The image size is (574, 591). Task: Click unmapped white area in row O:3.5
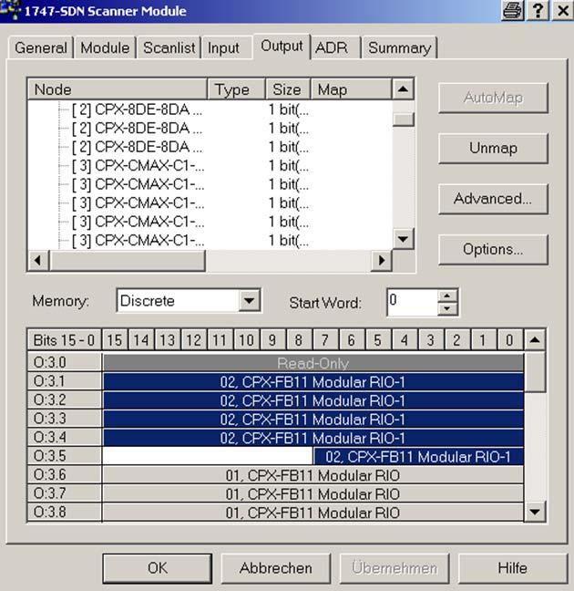[208, 456]
